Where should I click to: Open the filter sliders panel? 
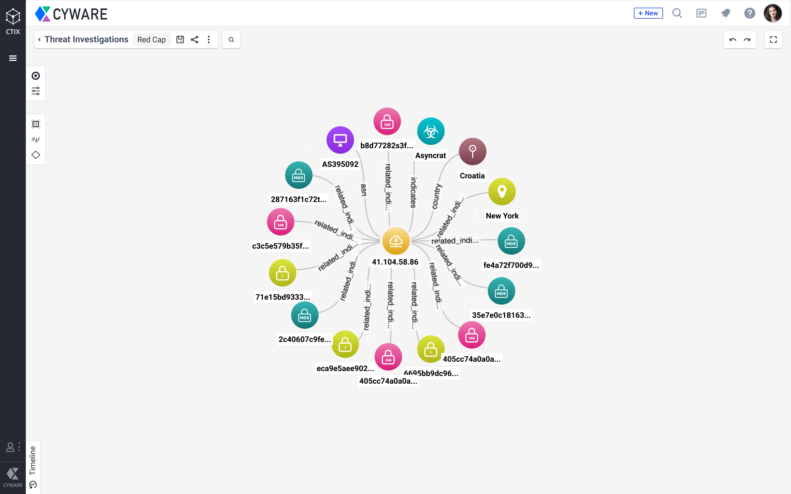[x=36, y=91]
